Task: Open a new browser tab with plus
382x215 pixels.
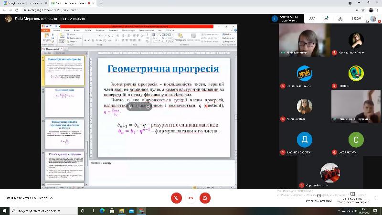Action: click(x=101, y=3)
